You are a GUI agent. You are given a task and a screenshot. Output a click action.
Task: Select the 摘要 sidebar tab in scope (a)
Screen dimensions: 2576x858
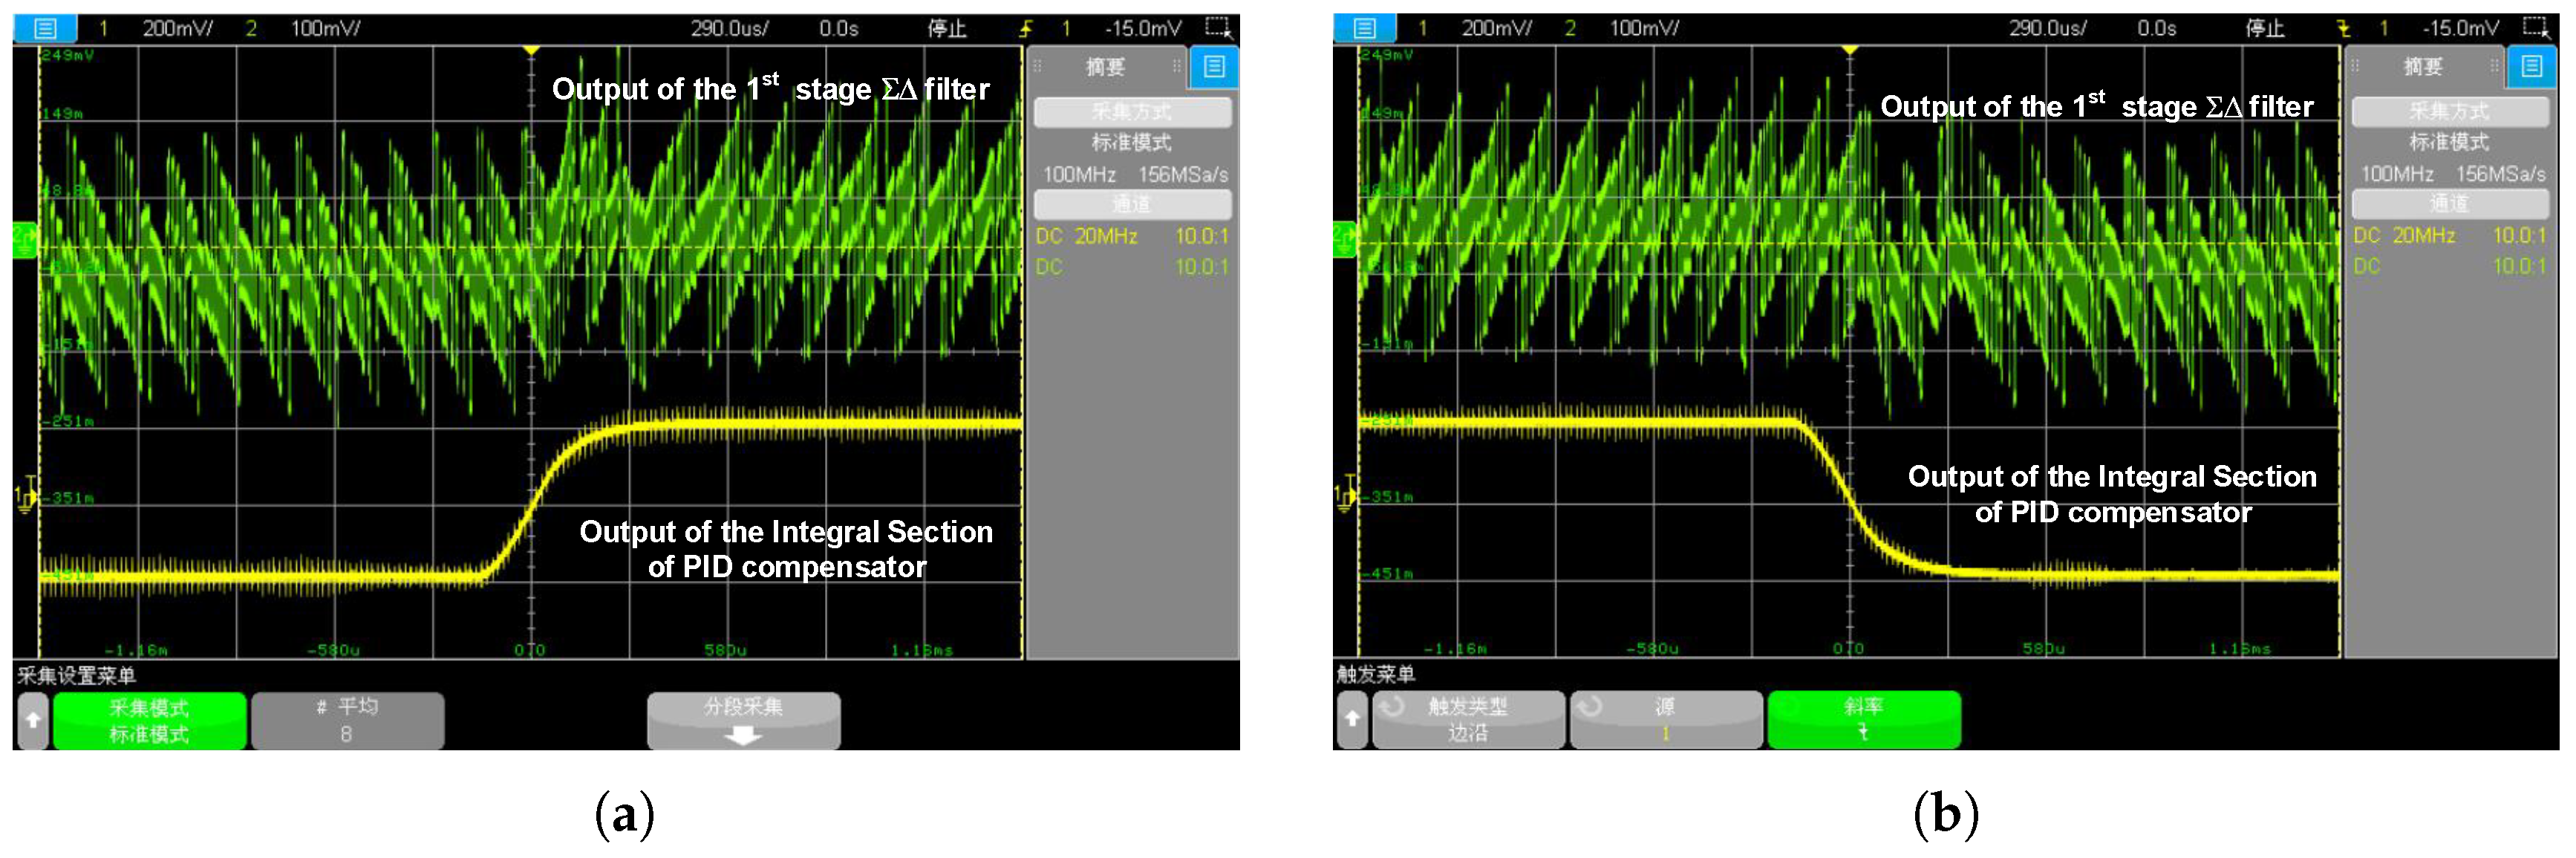tap(1106, 67)
